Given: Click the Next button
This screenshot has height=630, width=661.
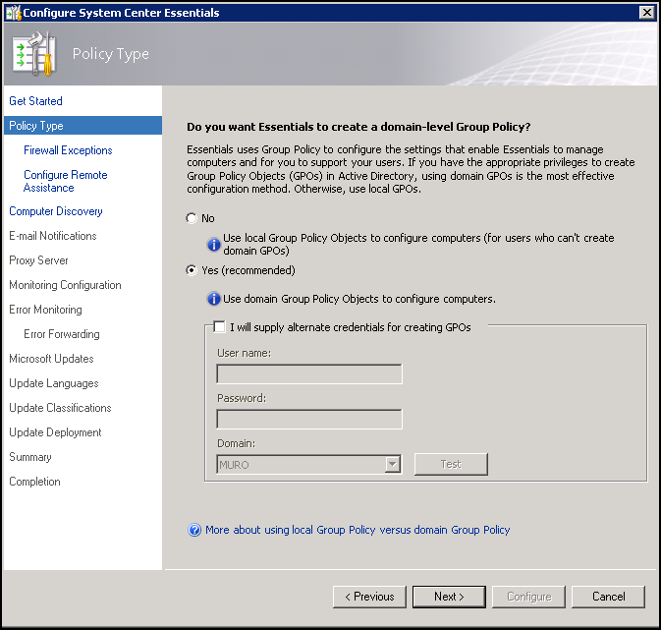Looking at the screenshot, I should pyautogui.click(x=449, y=597).
